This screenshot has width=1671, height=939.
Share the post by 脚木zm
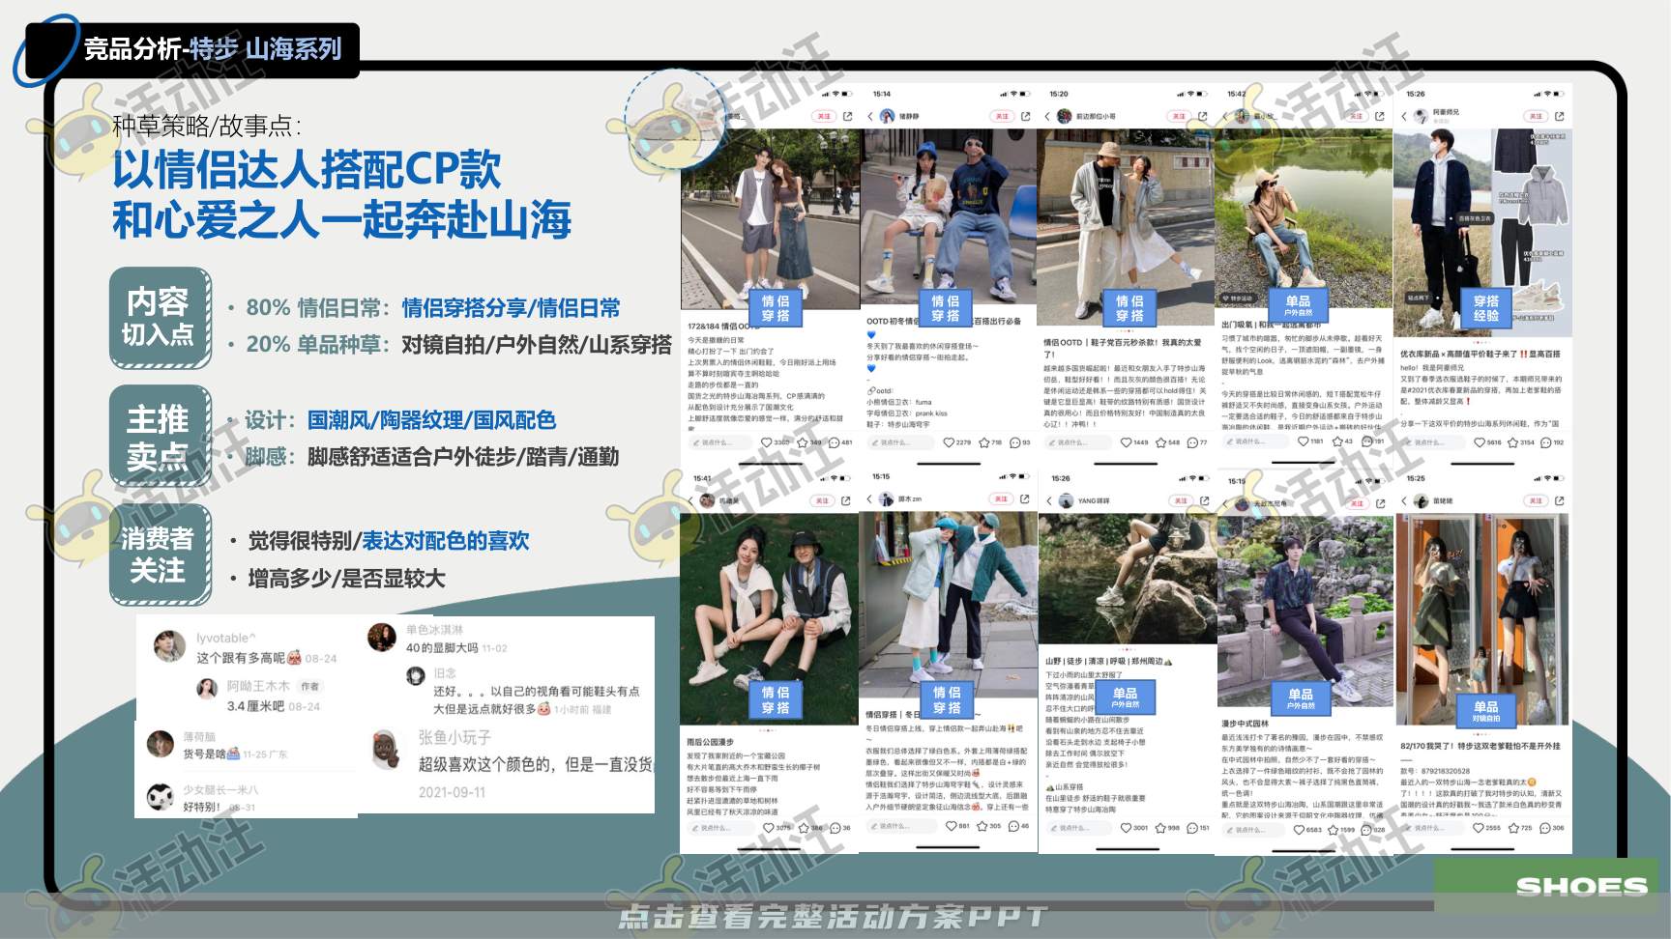1025,499
